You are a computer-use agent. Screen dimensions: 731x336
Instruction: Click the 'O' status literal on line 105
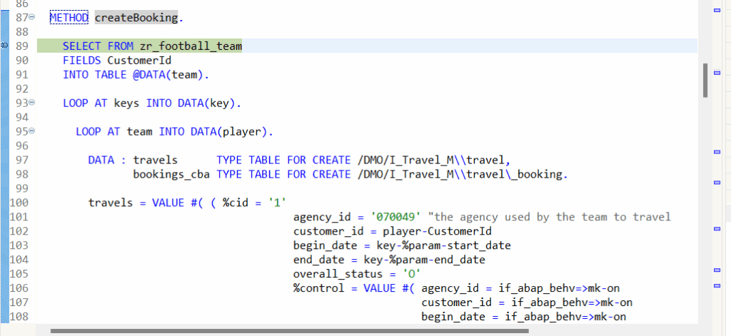point(412,273)
